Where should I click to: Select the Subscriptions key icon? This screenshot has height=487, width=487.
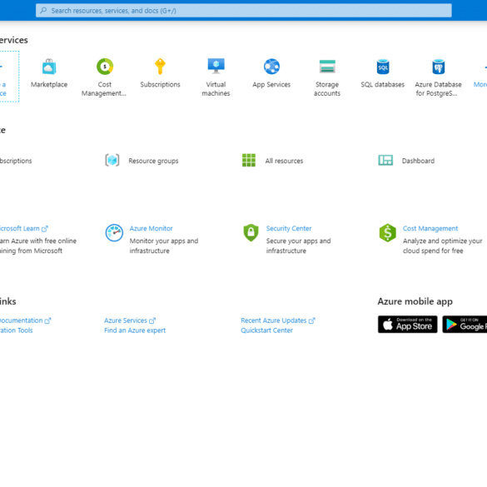click(160, 67)
